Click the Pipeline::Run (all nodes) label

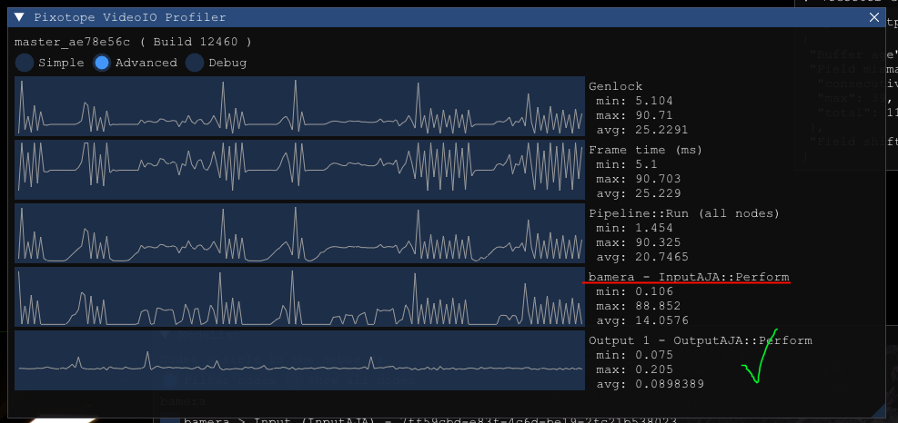684,213
